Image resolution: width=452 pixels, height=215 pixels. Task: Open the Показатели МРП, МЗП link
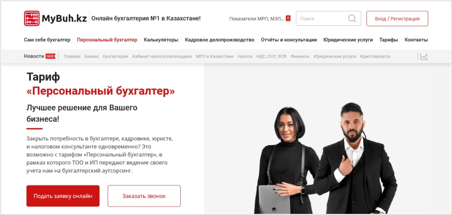[x=257, y=19]
